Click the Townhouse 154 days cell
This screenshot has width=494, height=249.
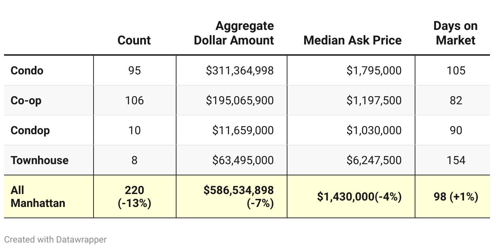tap(456, 160)
